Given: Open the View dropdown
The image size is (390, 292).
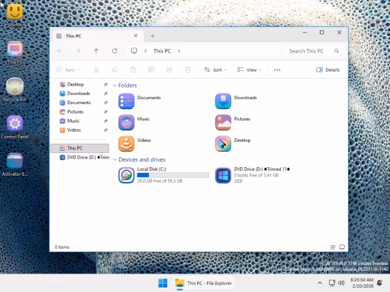Looking at the screenshot, I should pos(249,70).
